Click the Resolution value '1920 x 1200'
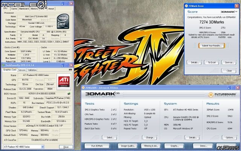 click(149, 110)
